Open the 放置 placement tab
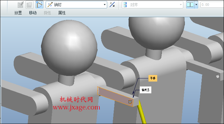 pos(18,13)
